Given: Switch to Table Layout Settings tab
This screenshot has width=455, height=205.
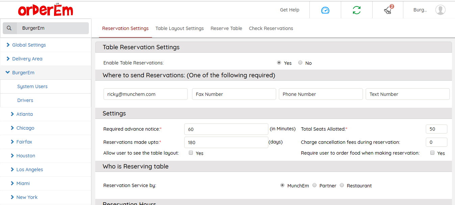Looking at the screenshot, I should point(179,28).
